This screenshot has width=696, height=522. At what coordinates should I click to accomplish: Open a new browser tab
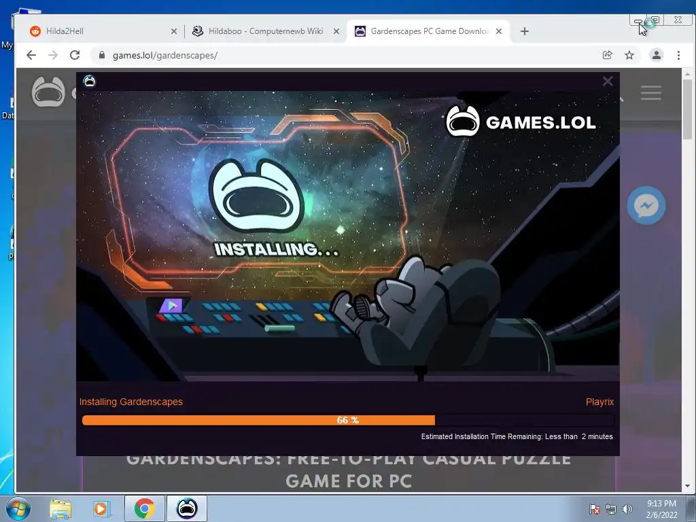tap(525, 31)
